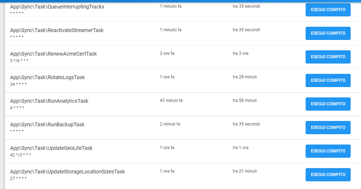Run the ReactivateStreamerTask task
Viewport: 361px width, 189px height.
tap(328, 33)
